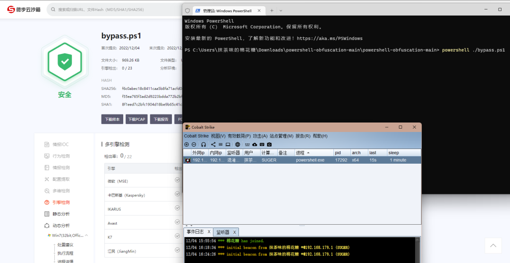Click the check icon in IKARUS row
Image resolution: width=510 pixels, height=263 pixels.
[177, 208]
